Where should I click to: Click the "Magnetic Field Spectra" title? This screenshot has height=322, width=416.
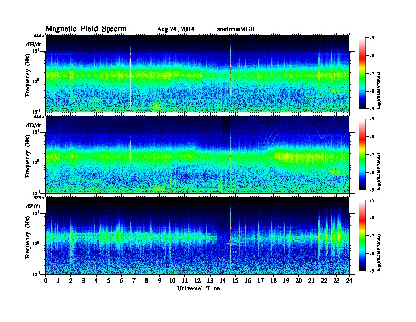[x=86, y=29]
